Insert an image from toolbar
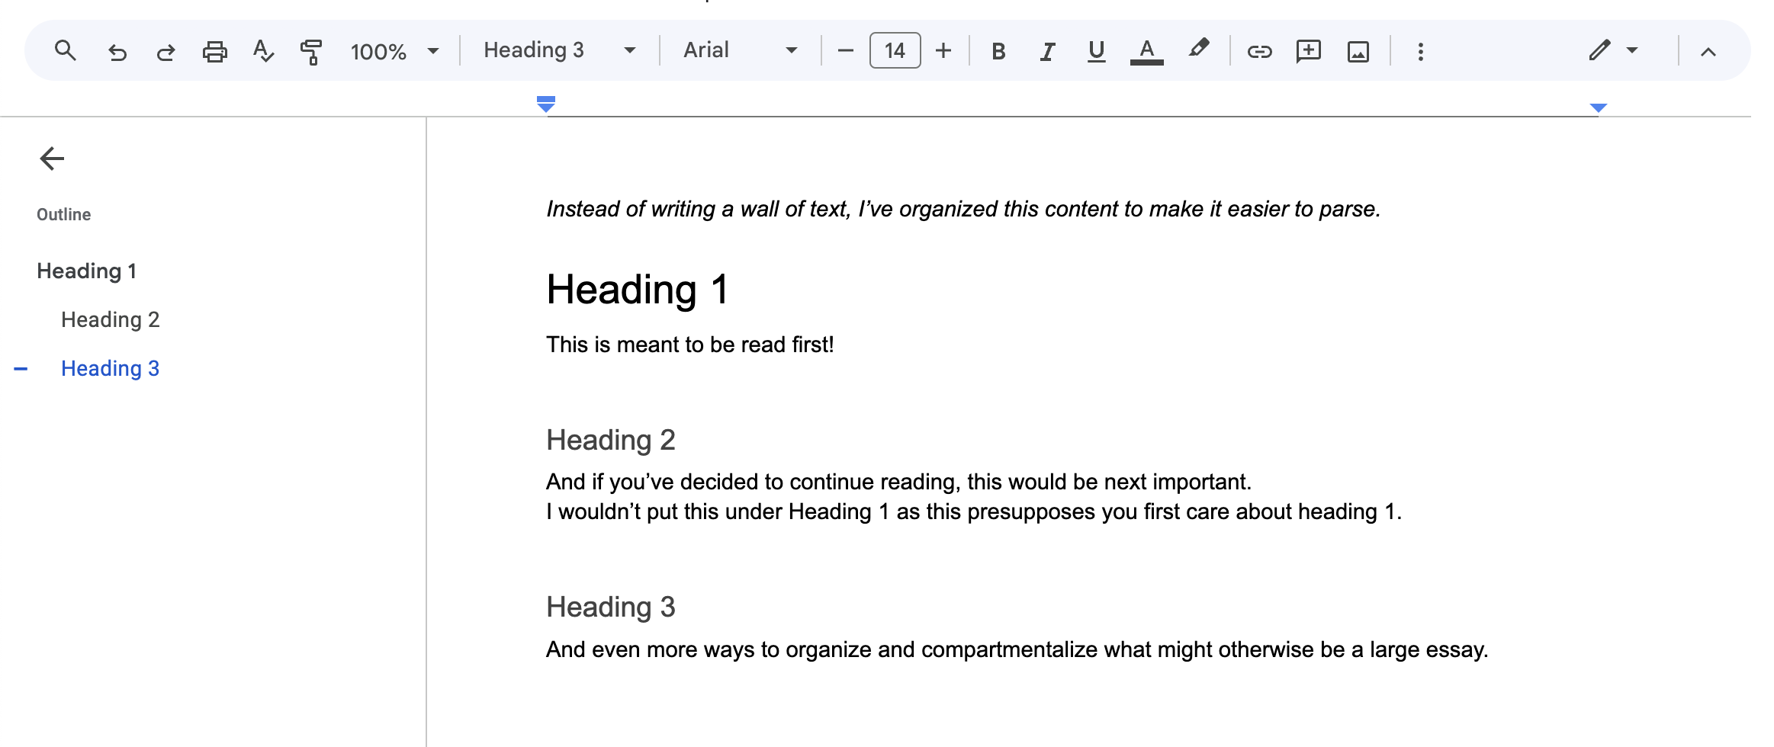Image resolution: width=1774 pixels, height=747 pixels. (1358, 52)
